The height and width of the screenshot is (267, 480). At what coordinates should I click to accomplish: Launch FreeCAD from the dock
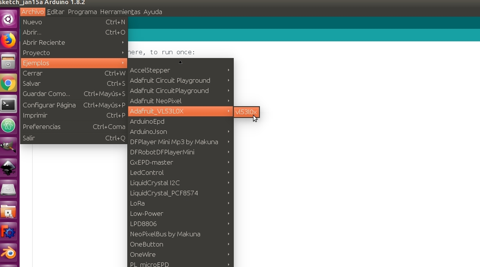(x=8, y=232)
